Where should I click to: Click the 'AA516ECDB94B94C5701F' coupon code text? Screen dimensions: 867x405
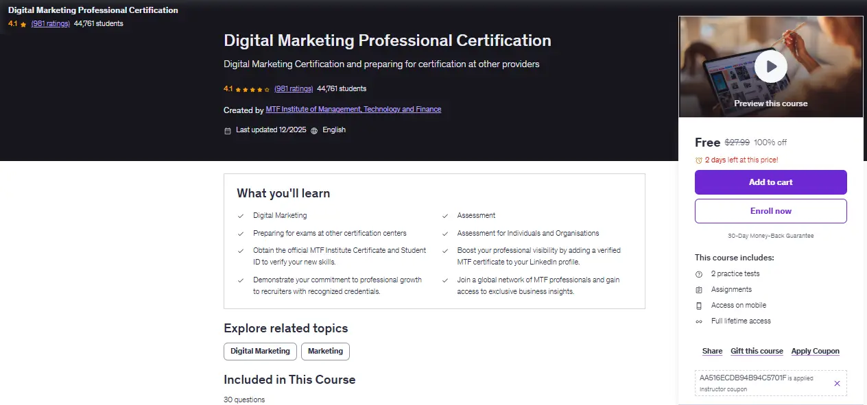point(742,378)
